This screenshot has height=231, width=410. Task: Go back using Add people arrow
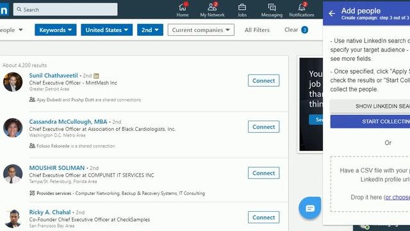332,13
